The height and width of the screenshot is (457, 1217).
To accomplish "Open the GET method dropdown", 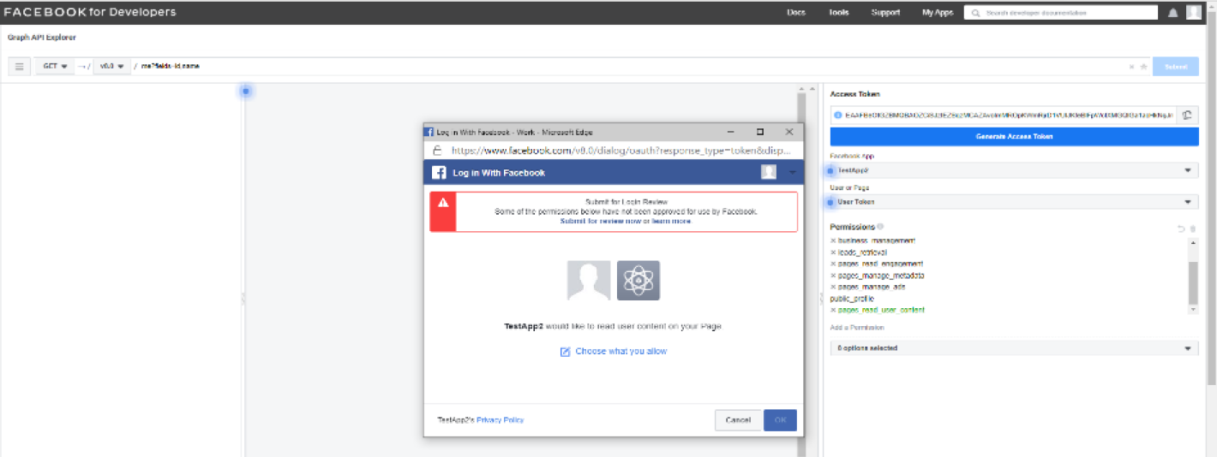I will [x=55, y=66].
